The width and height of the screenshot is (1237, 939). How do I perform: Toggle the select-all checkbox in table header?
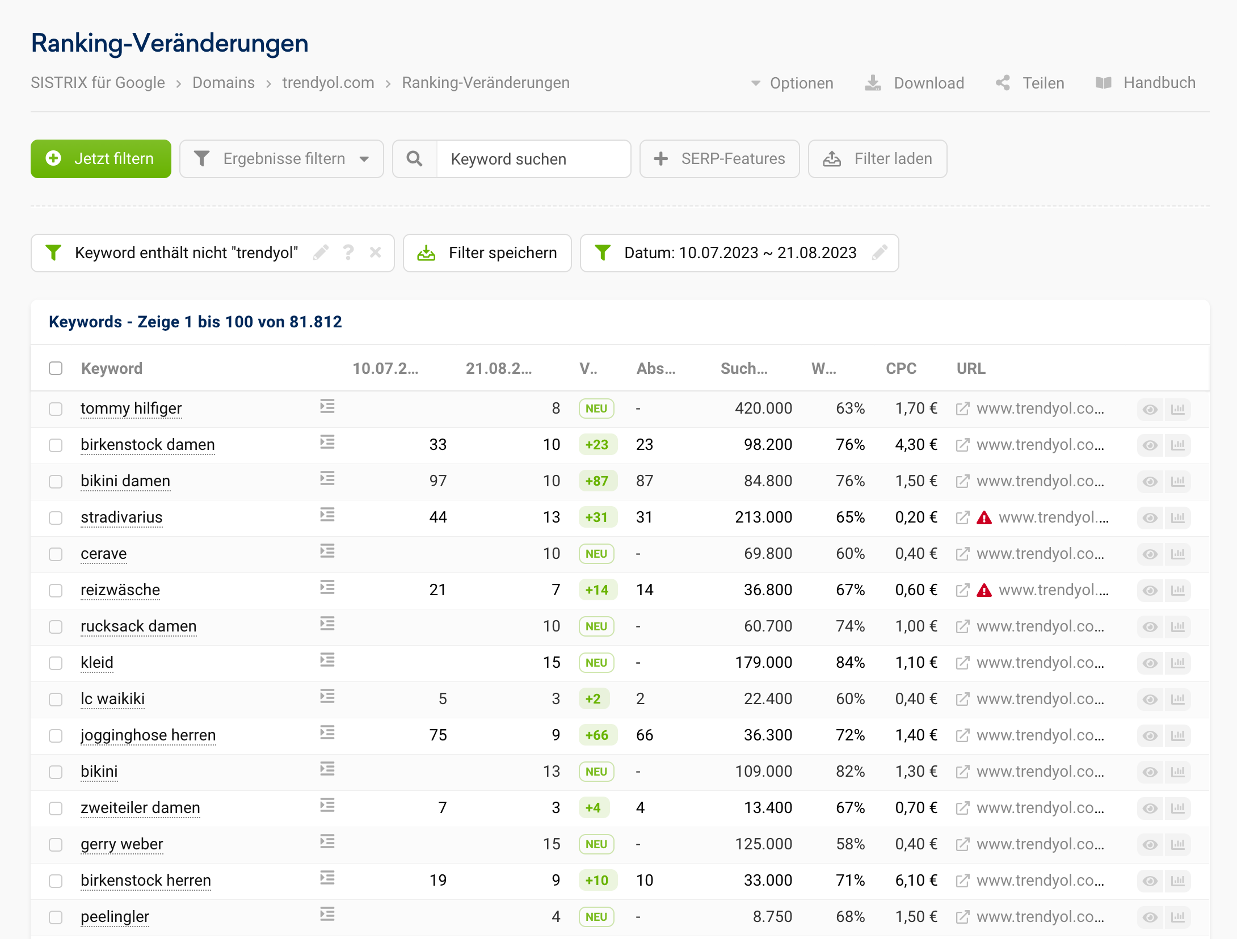[56, 368]
